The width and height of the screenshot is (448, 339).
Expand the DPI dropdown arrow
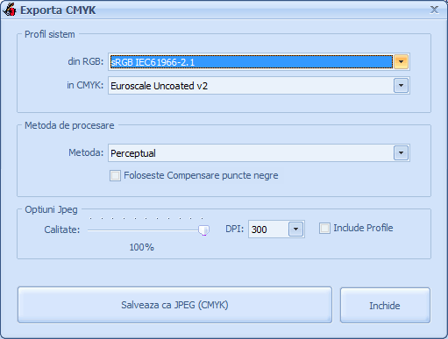click(x=295, y=230)
